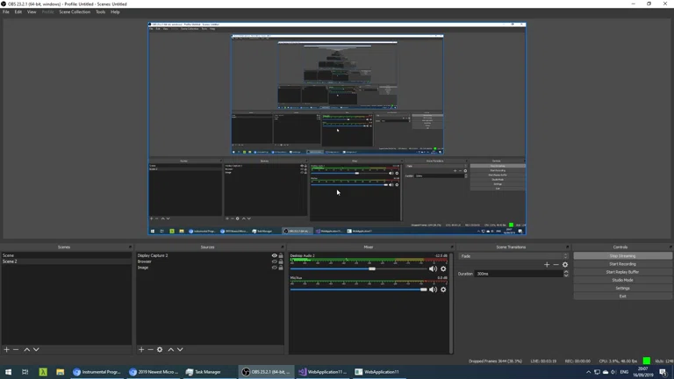Mute Desktop Audio 2 speaker icon
Screen dimensions: 674x379
point(433,269)
